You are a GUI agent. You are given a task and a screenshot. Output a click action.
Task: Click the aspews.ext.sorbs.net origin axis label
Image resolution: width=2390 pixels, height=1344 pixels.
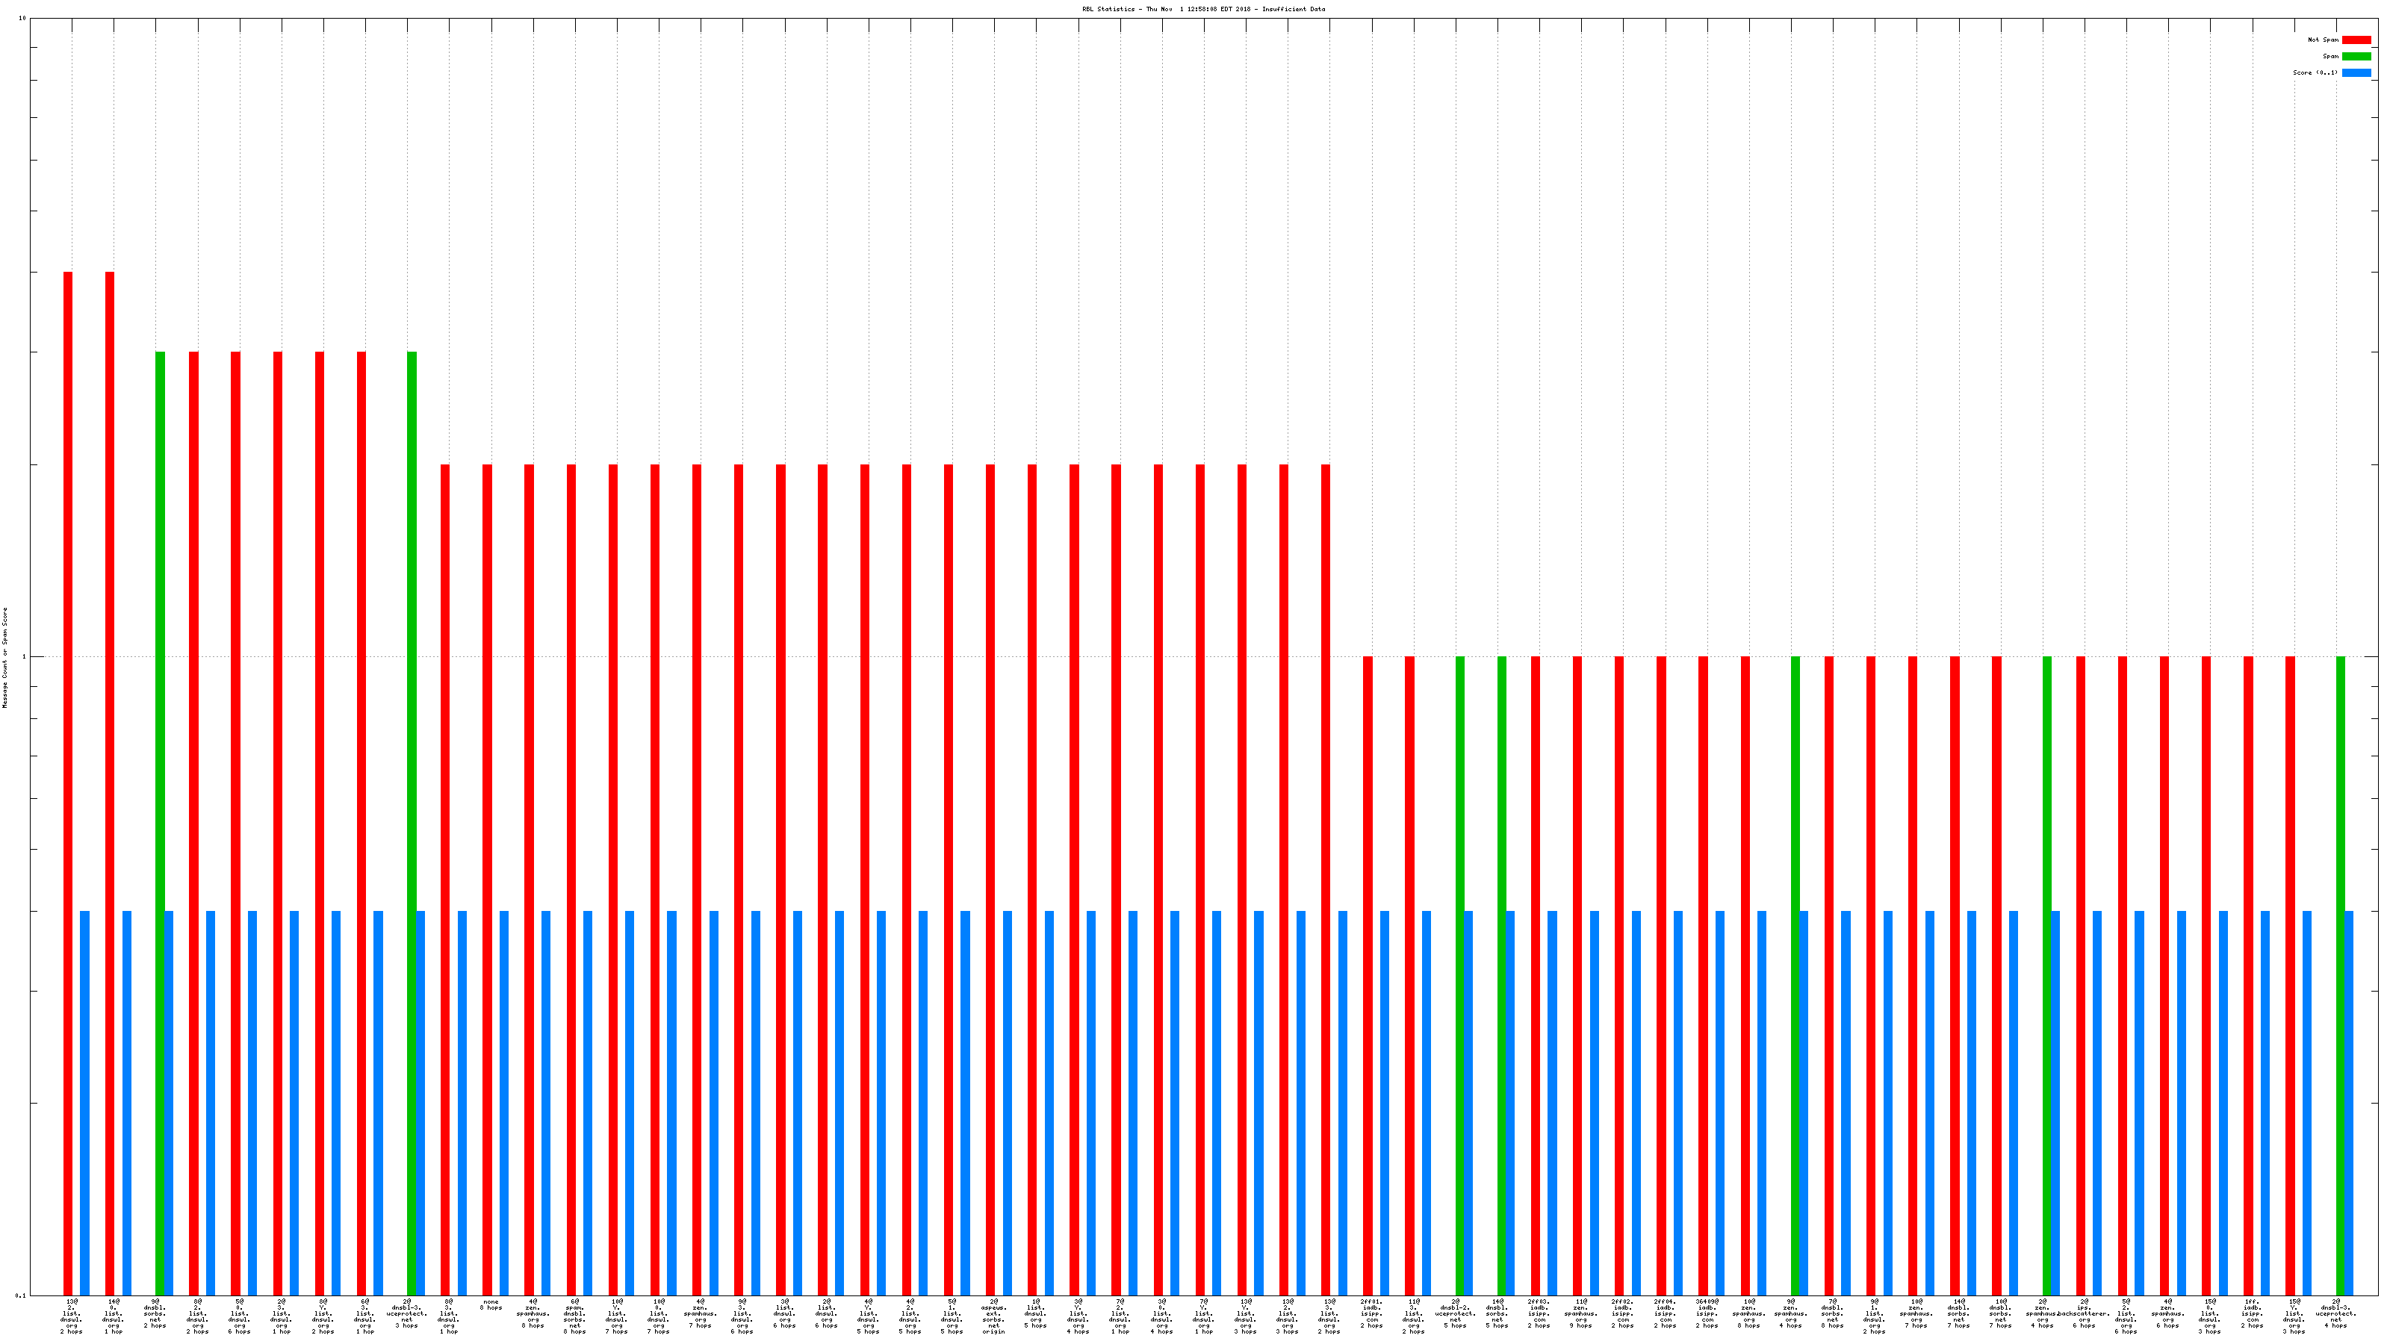[993, 1316]
